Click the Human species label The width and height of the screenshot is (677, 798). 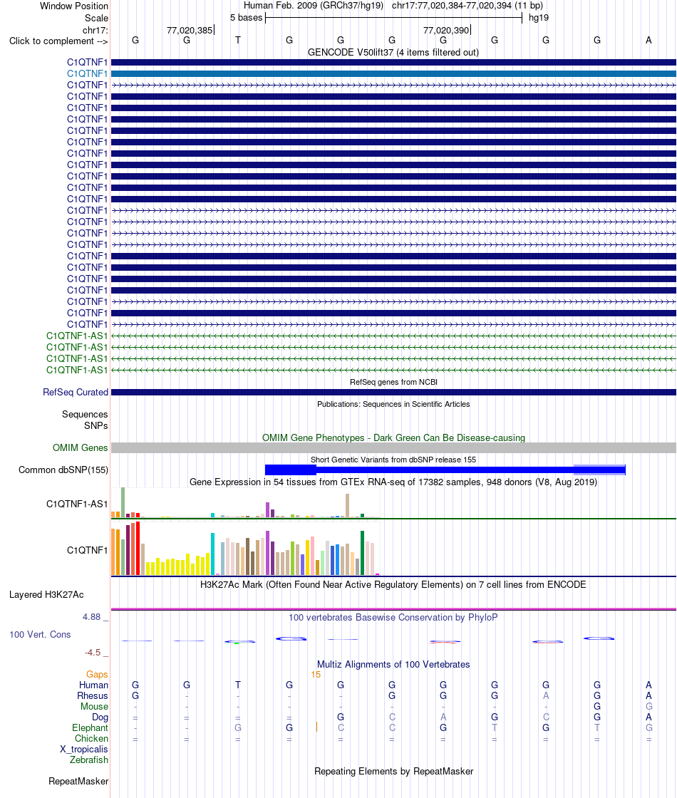coord(93,685)
